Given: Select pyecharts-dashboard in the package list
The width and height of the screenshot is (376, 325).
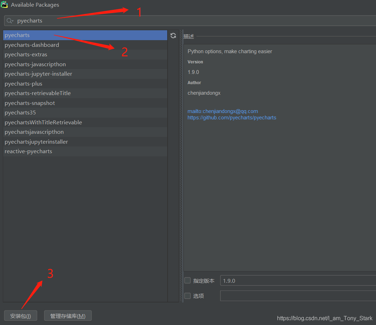Looking at the screenshot, I should pos(85,45).
